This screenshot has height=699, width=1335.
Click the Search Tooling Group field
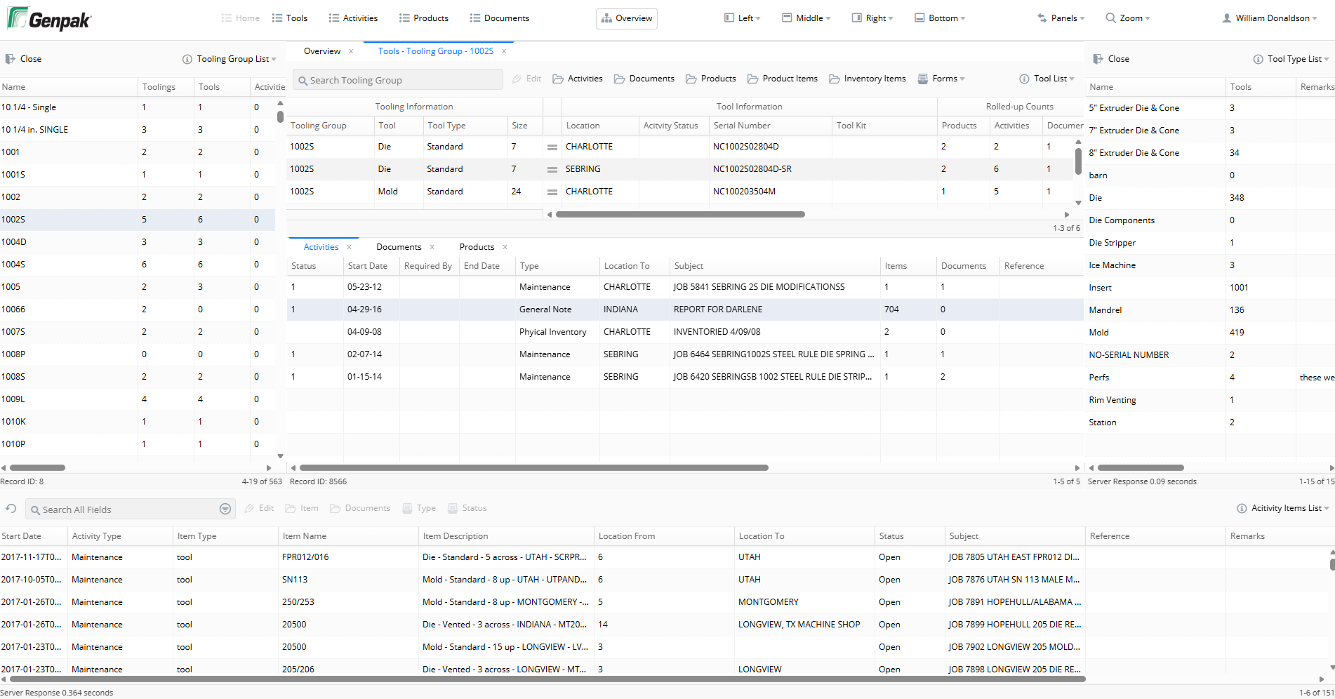point(398,80)
